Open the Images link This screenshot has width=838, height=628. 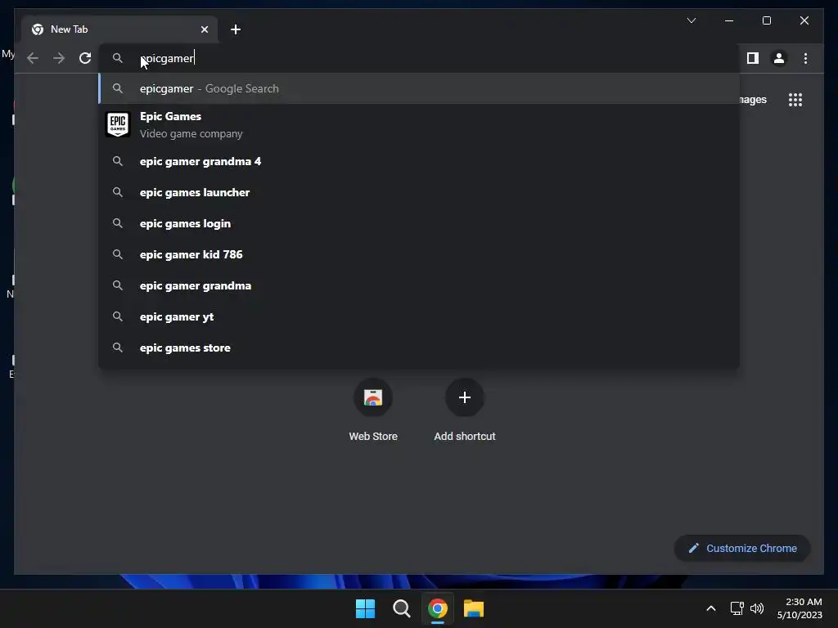click(753, 100)
